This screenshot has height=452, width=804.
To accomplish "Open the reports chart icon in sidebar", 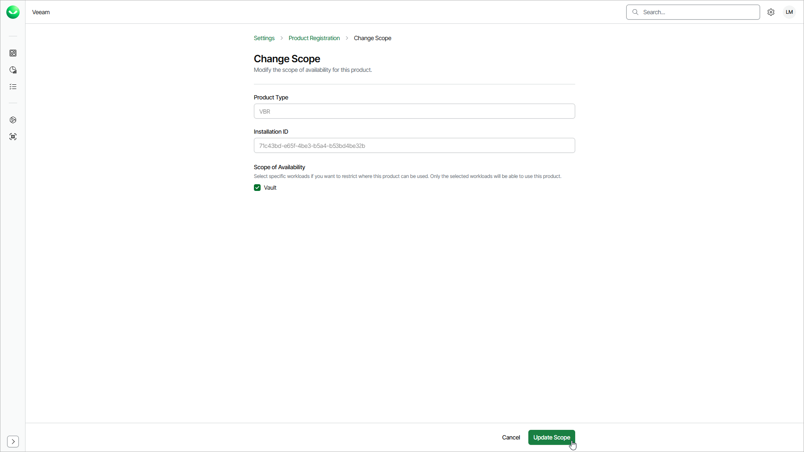I will (13, 70).
